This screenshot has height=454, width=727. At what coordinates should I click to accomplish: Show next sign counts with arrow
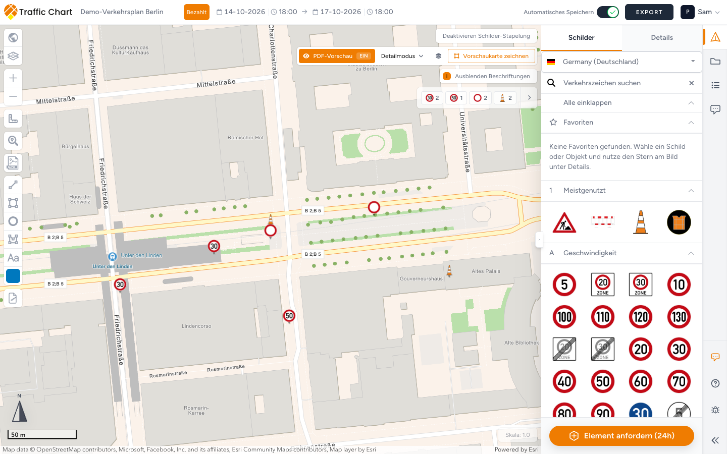click(x=529, y=97)
